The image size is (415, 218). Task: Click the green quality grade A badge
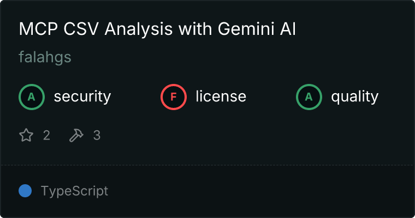[x=309, y=97]
